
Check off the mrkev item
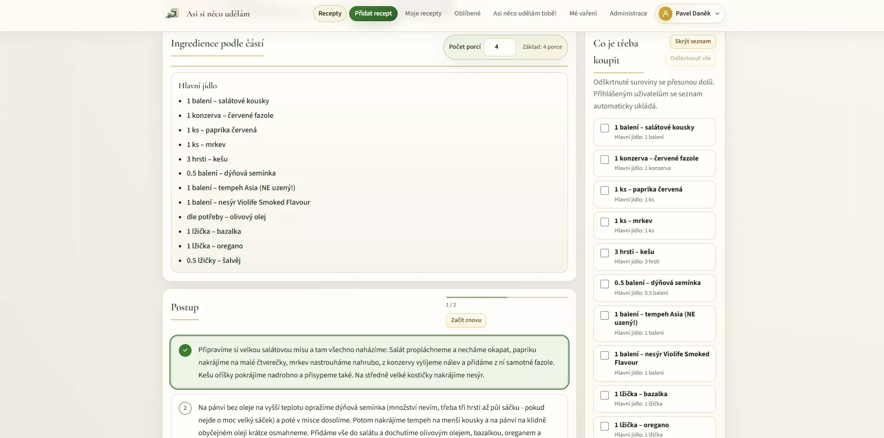[605, 222]
